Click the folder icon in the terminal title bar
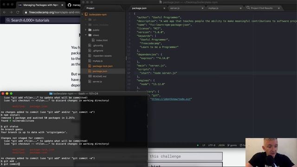The width and height of the screenshot is (297, 167). tap(51, 94)
